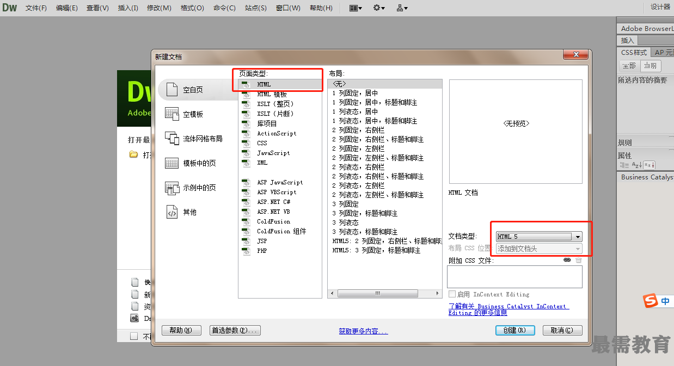Viewport: 674px width, 366px height.
Task: Switch to the 插入 panel tab
Action: point(628,40)
